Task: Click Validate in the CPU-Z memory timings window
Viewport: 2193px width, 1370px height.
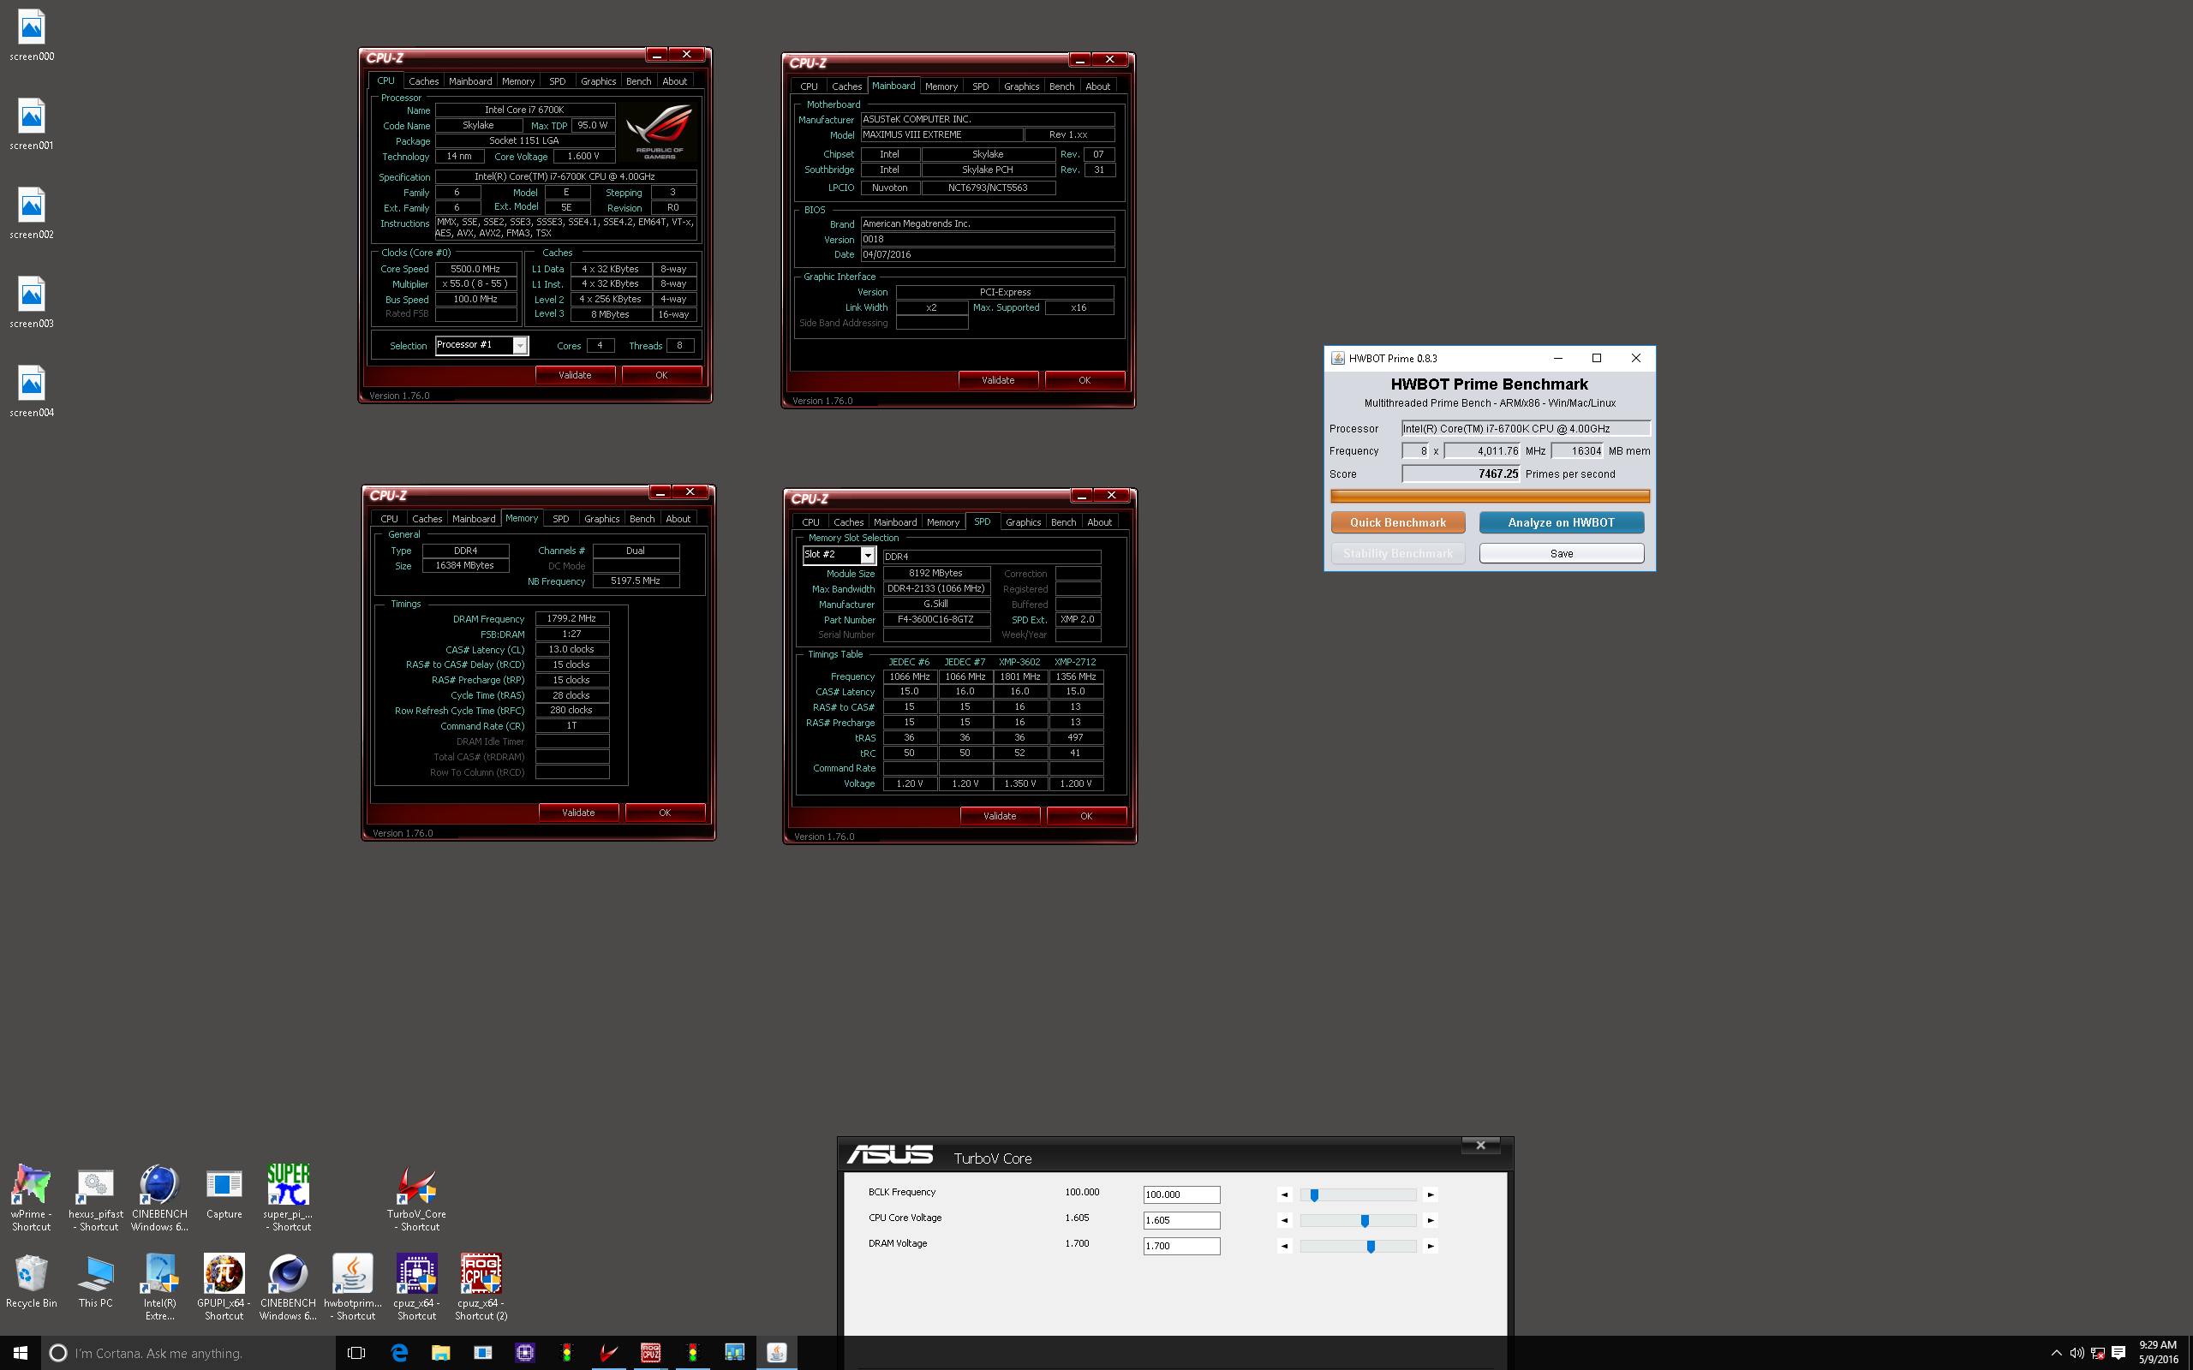Action: pyautogui.click(x=578, y=813)
